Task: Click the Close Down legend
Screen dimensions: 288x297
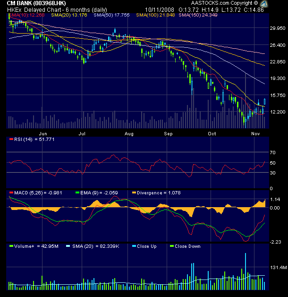Action: [185, 246]
